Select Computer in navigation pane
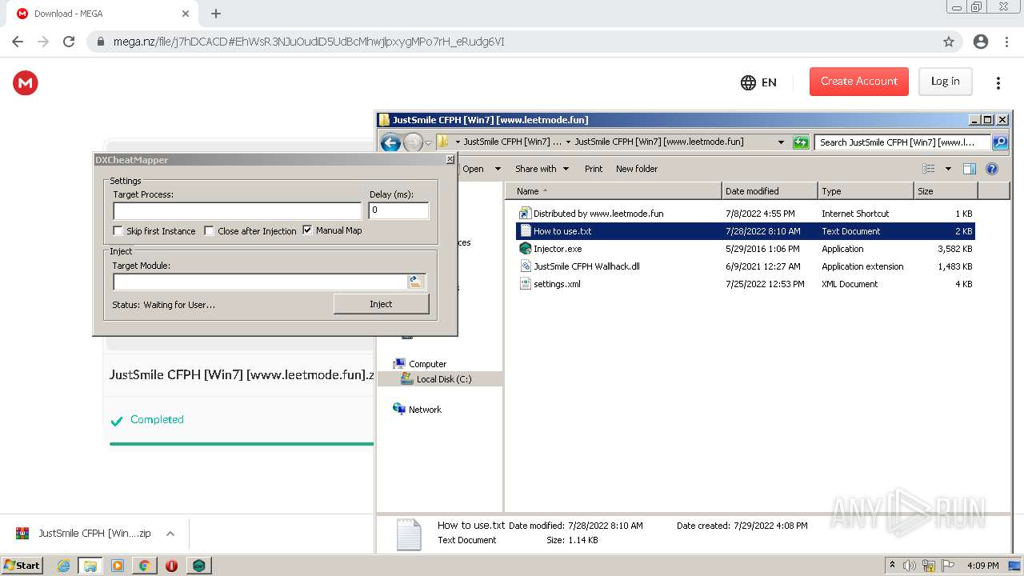The width and height of the screenshot is (1024, 576). pos(427,364)
